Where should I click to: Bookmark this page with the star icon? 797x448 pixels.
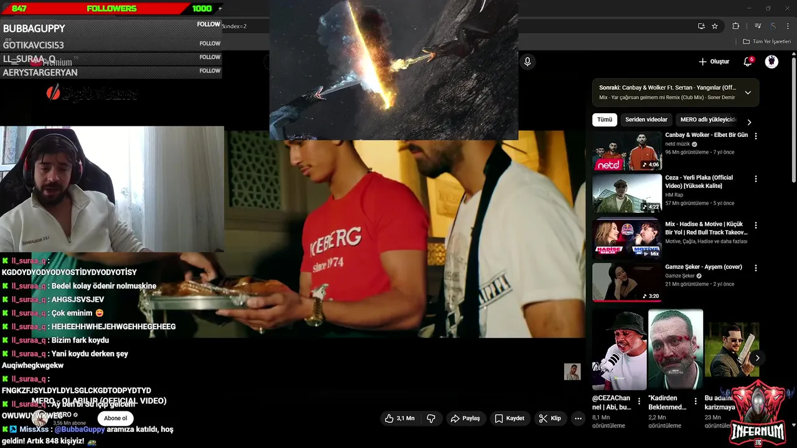pos(715,26)
